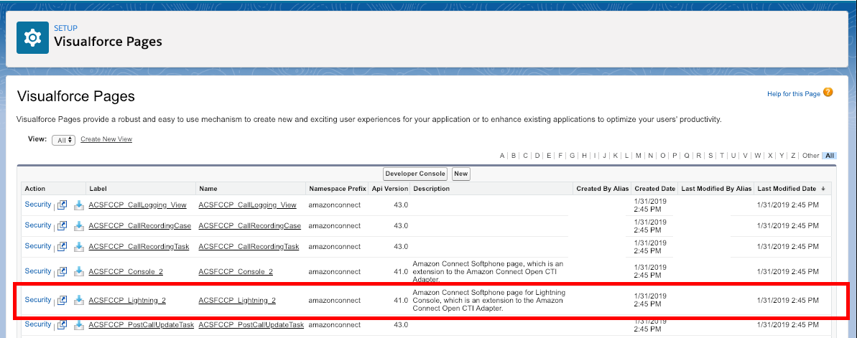Open Security for ACSFCCP_CallLogging_View
Viewport: 857px width, 338px height.
[x=37, y=205]
